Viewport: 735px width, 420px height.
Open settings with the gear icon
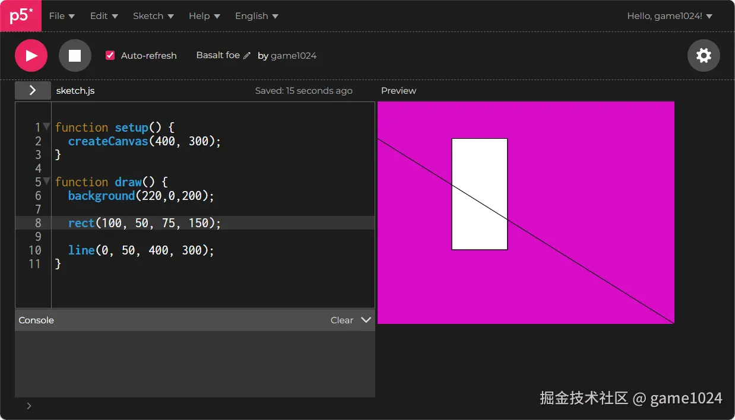(704, 56)
